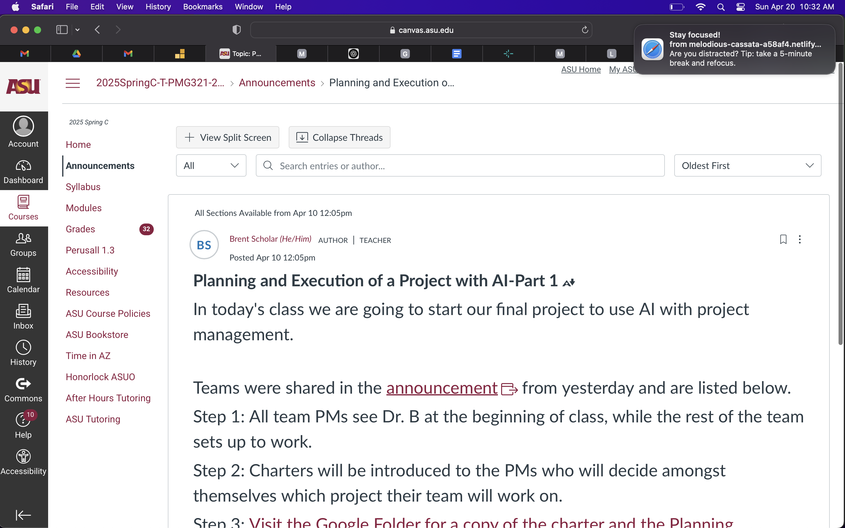Screen dimensions: 845x528
Task: Click the immersive reader icon by title
Action: (x=568, y=282)
